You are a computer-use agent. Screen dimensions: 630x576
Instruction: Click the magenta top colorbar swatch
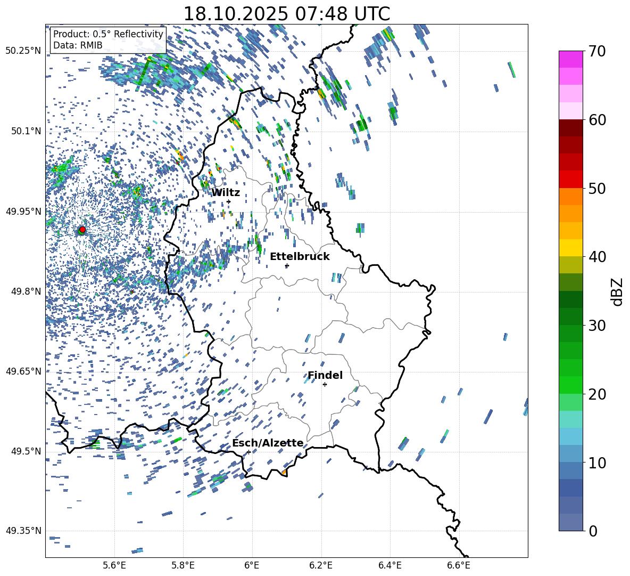(571, 59)
